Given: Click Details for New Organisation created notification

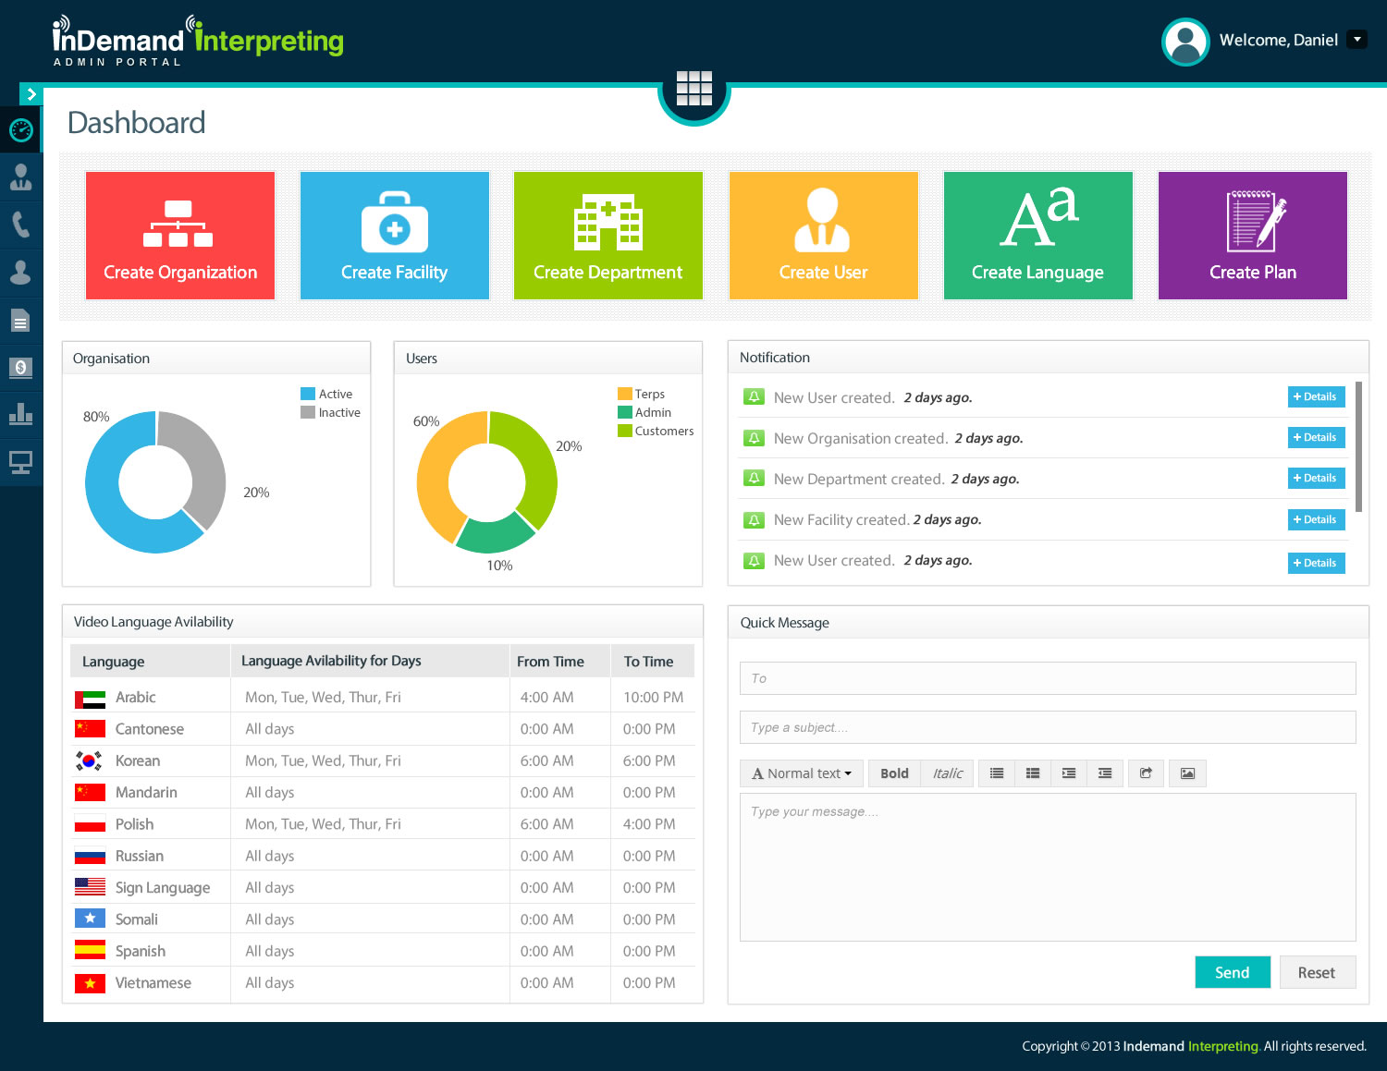Looking at the screenshot, I should coord(1316,438).
